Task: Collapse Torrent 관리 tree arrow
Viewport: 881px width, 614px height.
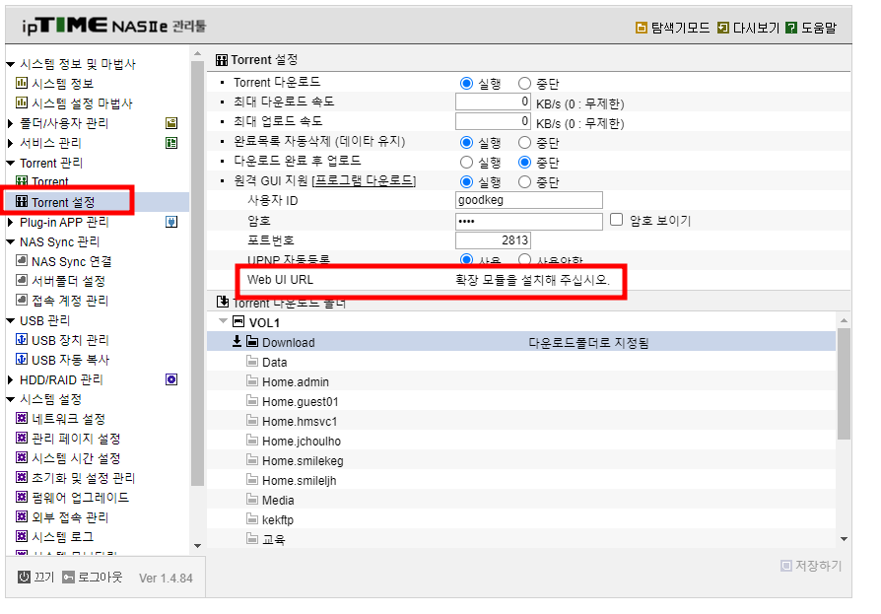Action: click(x=10, y=163)
